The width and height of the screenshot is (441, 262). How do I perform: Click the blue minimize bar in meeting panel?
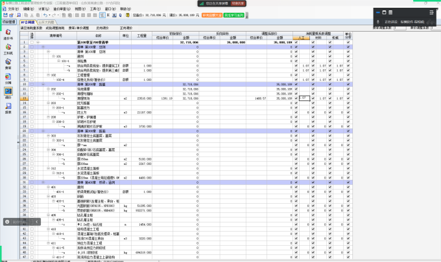[x=378, y=12]
